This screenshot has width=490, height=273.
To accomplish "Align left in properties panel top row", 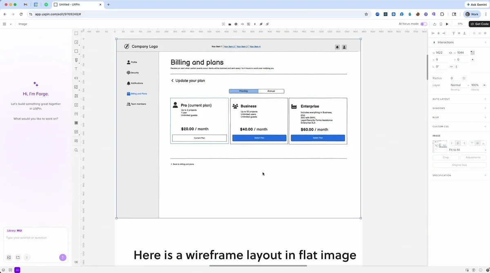I will point(434,33).
